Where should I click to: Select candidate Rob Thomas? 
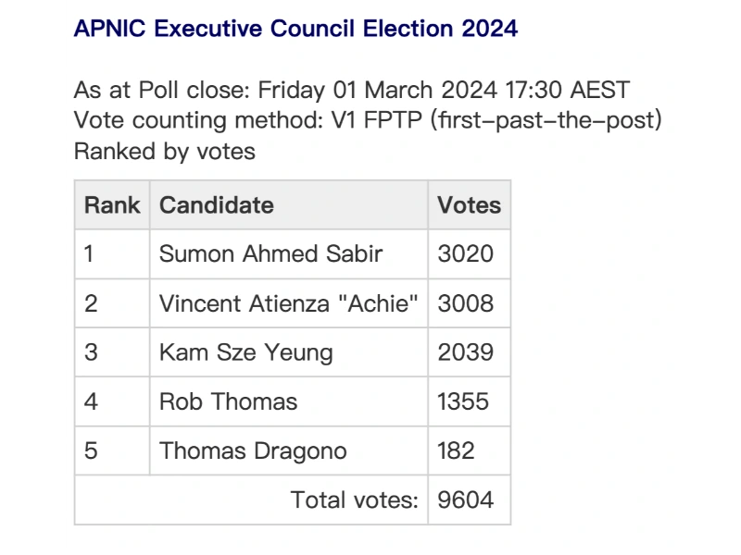pos(228,401)
